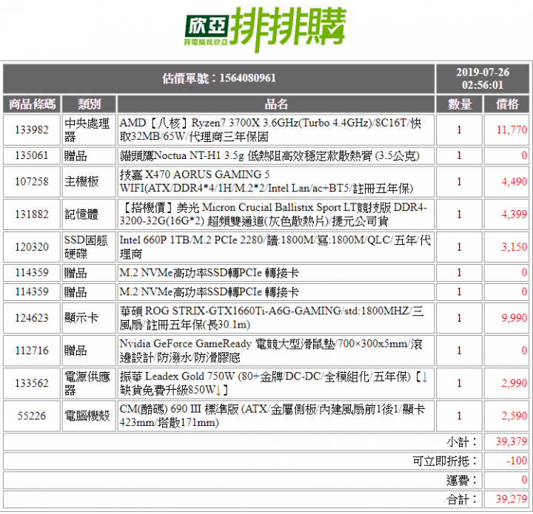Viewport: 533px width, 514px height.
Task: Click the 商品條碼 column header
Action: coord(32,104)
